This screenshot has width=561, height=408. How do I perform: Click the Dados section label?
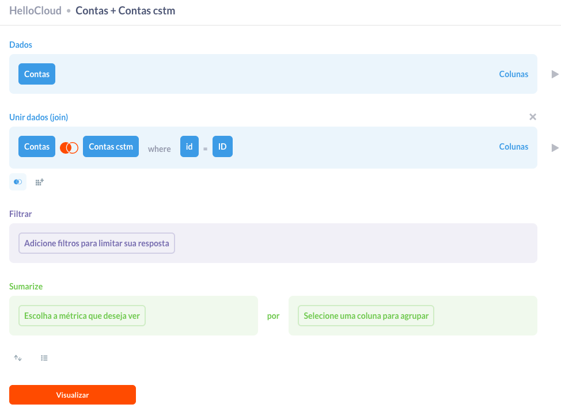[21, 45]
